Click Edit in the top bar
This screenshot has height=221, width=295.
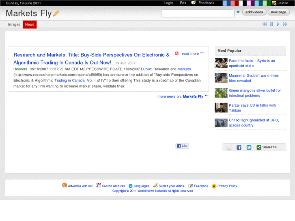[x=183, y=3]
